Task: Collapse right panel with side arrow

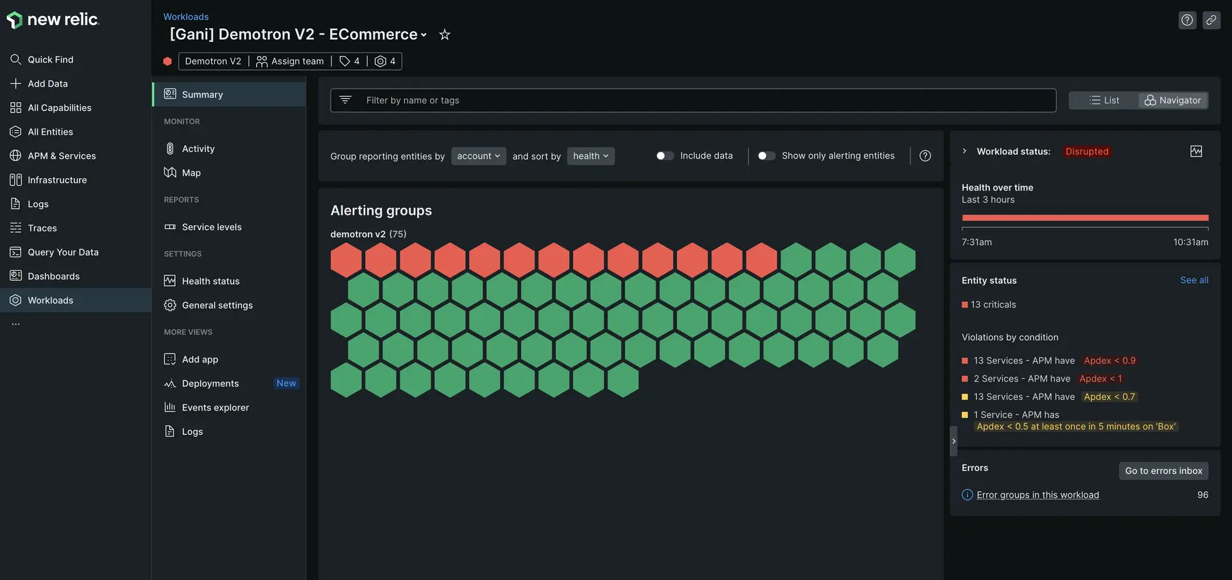Action: point(954,441)
